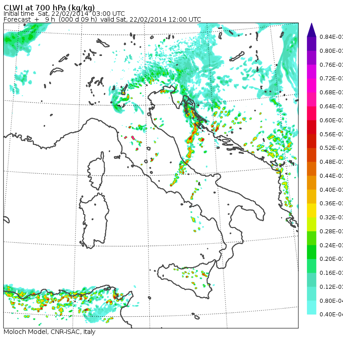Click the orange swatch between 0.48E-03 and 0.44E-03
343x338 pixels.
tap(312, 169)
